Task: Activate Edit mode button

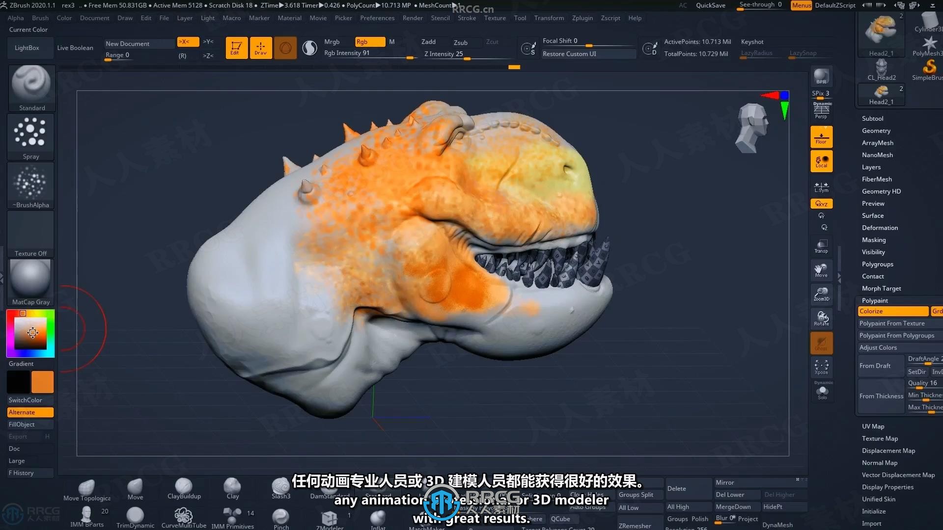Action: [236, 48]
